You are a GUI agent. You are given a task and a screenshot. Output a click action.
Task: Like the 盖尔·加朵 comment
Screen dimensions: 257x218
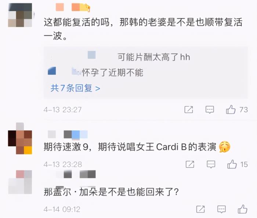242,209
